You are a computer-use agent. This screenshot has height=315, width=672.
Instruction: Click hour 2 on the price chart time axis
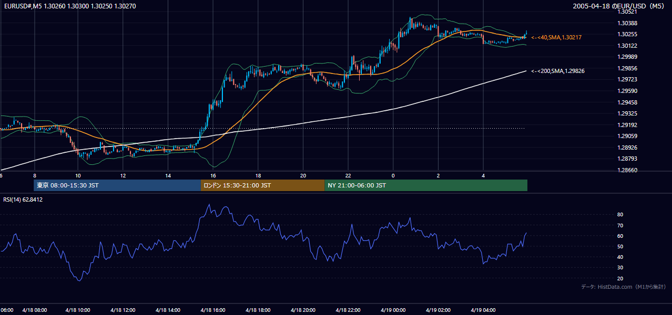click(438, 175)
